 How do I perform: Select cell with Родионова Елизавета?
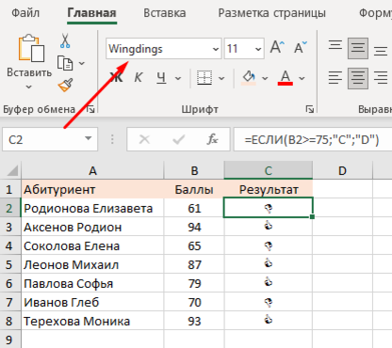coord(92,208)
